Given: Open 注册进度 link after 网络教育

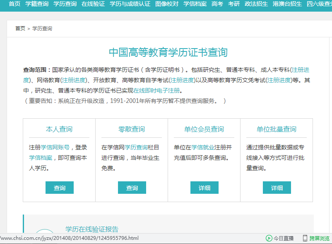Looking at the screenshot, I should [x=73, y=80].
